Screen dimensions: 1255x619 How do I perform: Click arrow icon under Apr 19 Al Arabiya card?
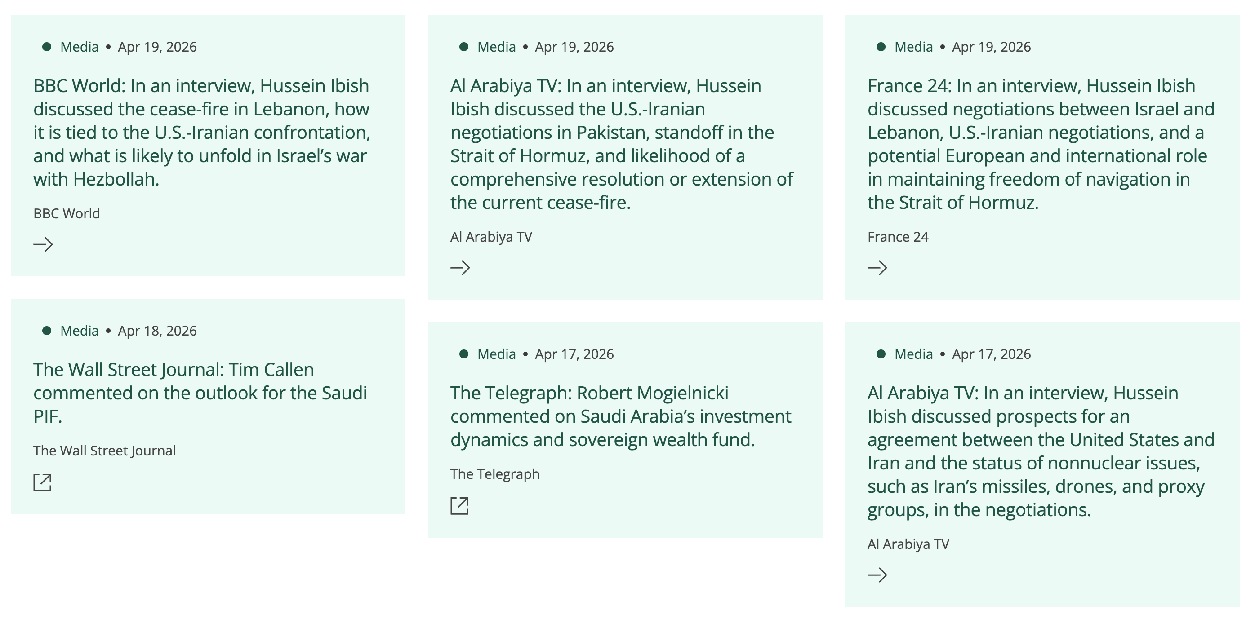click(x=460, y=267)
